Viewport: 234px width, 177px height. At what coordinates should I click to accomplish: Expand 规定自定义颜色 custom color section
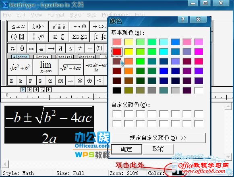158,138
